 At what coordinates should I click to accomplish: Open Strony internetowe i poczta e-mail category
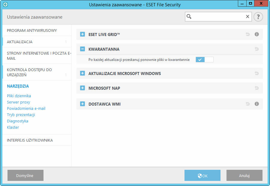pos(37,56)
